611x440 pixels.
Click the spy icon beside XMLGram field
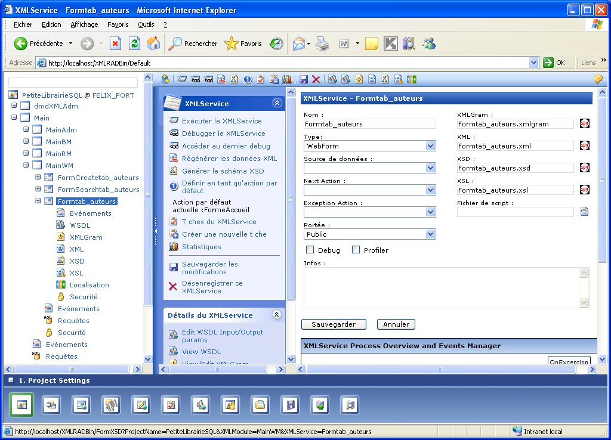click(x=584, y=123)
